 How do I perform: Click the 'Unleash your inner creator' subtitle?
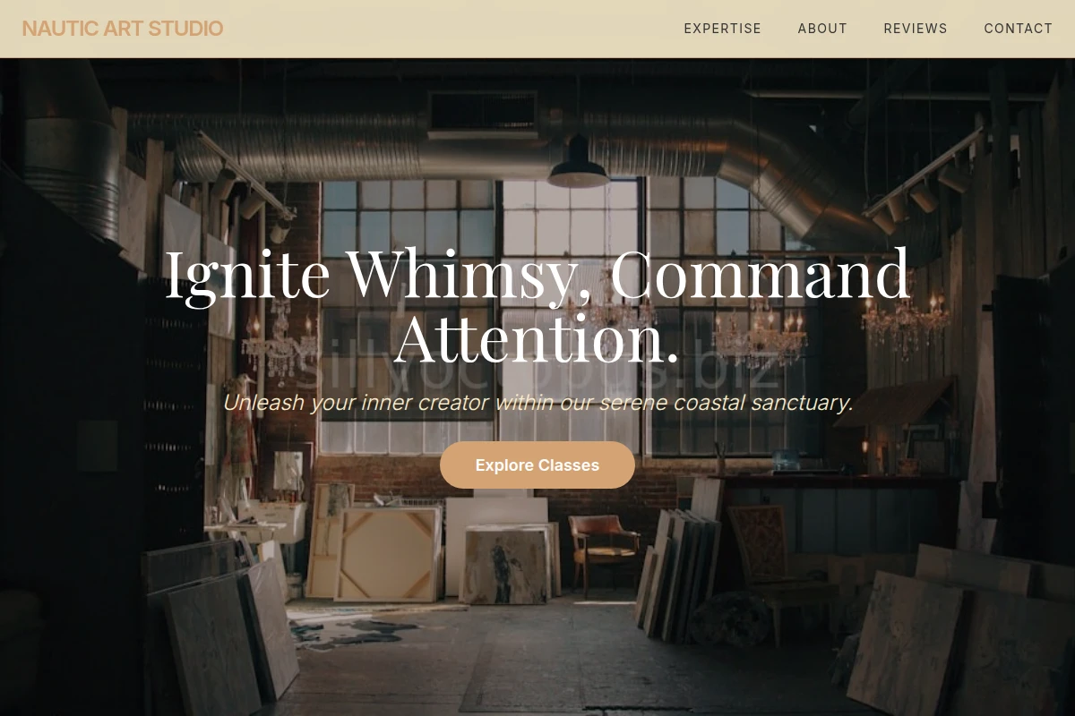tap(537, 403)
